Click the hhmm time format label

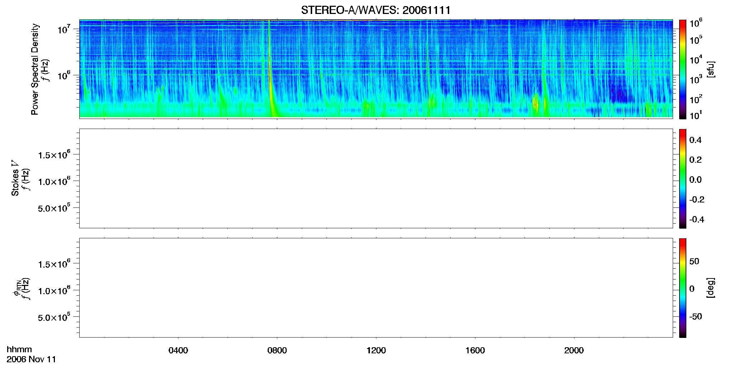pos(19,349)
